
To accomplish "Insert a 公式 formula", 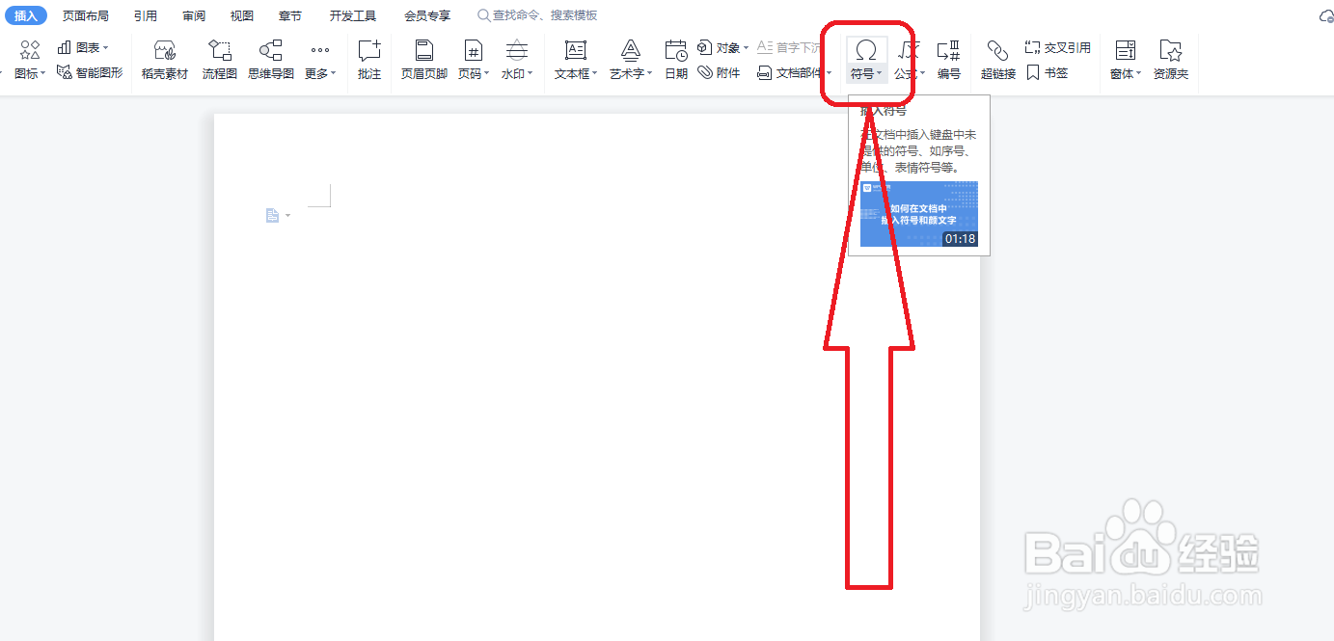I will [x=910, y=60].
